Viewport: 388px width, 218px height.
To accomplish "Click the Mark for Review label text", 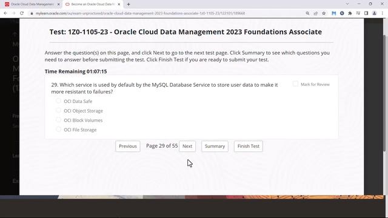I will coord(315,85).
